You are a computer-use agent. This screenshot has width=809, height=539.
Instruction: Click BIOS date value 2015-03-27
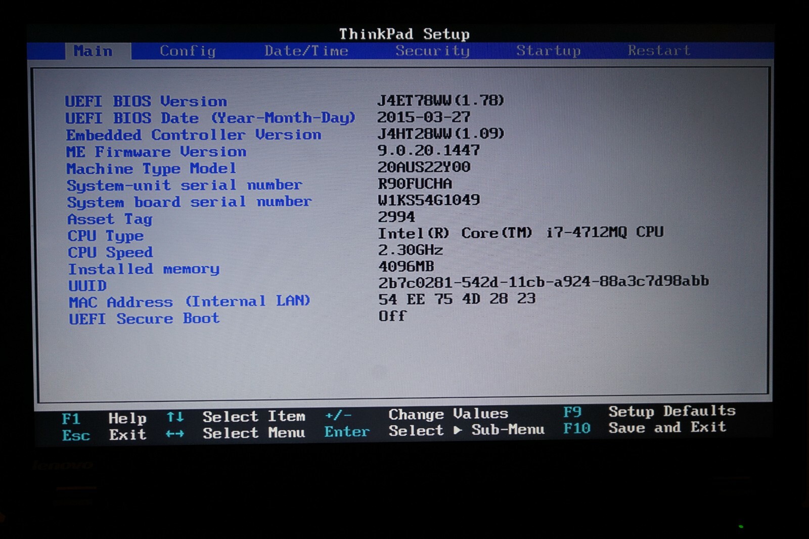tap(424, 117)
